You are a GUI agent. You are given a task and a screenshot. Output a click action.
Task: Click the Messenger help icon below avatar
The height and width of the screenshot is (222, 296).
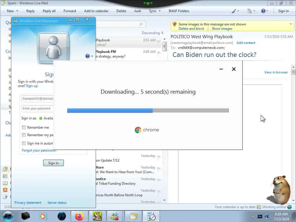pyautogui.click(x=87, y=56)
